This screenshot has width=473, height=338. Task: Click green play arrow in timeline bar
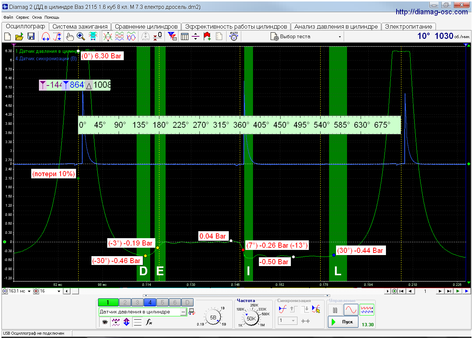click(457, 291)
